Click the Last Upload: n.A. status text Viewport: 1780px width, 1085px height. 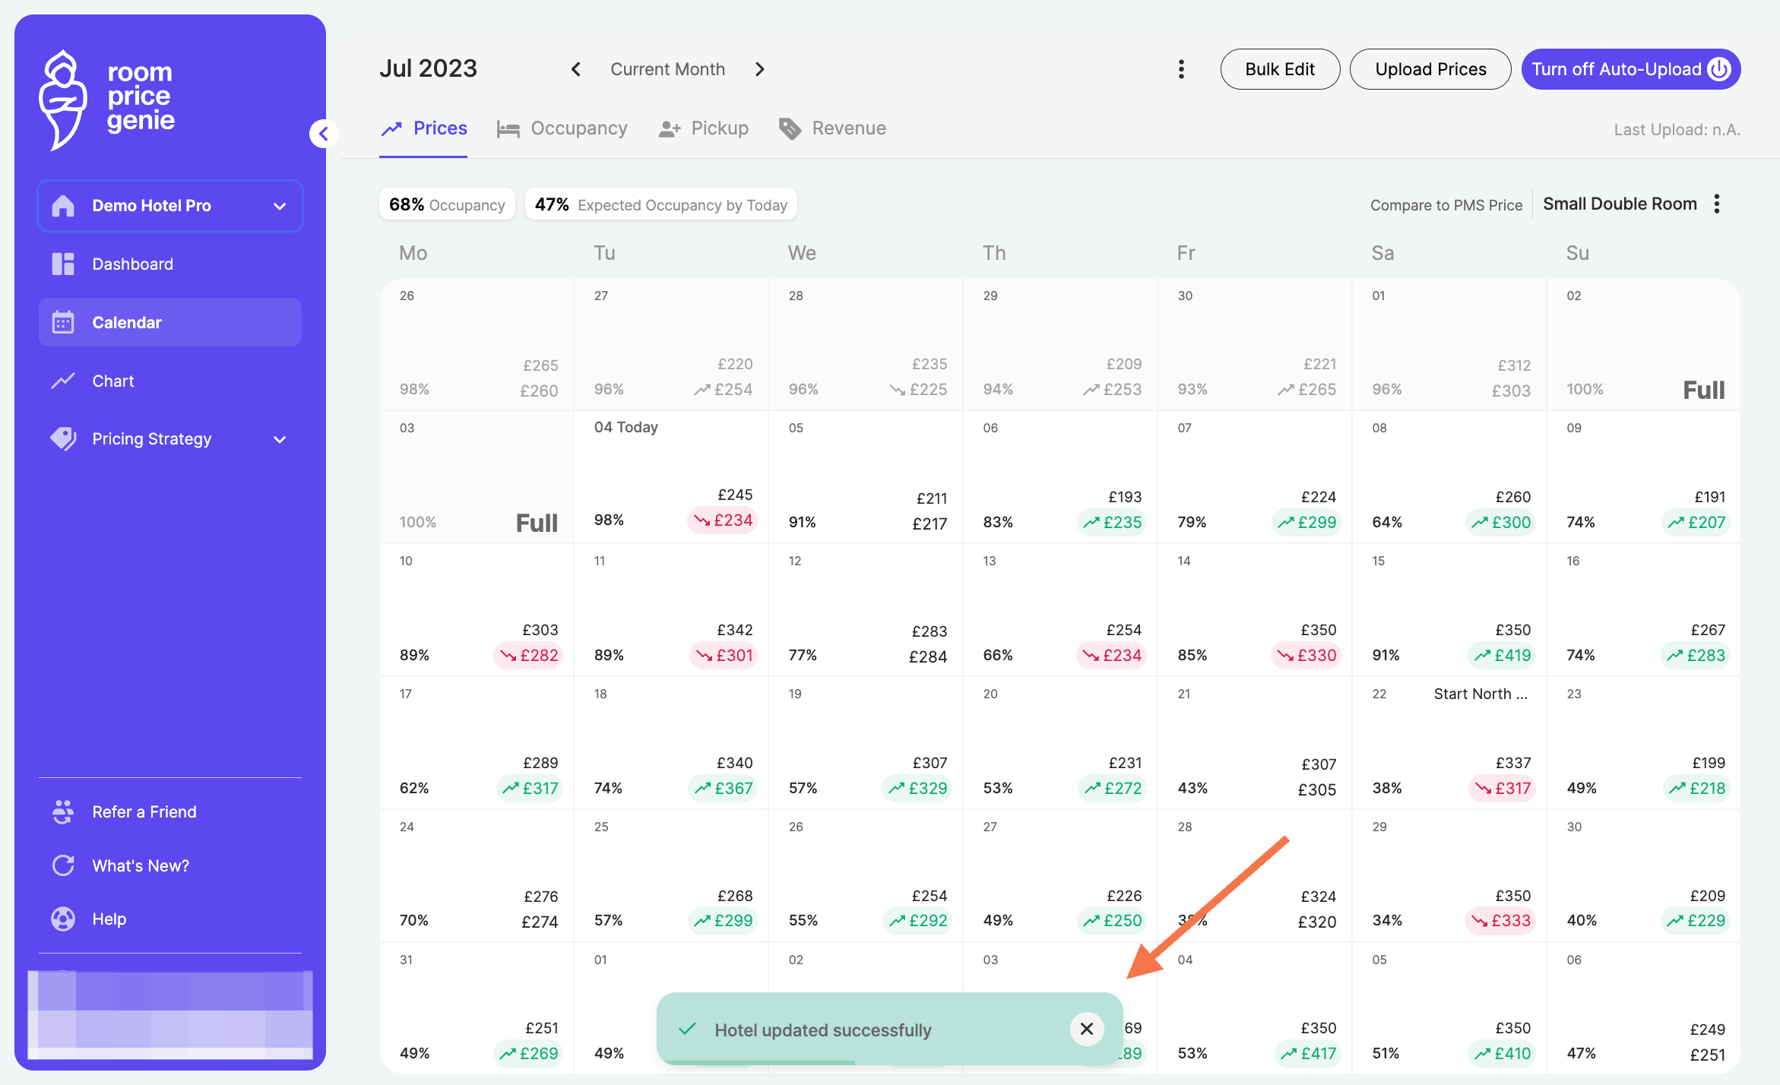coord(1677,130)
